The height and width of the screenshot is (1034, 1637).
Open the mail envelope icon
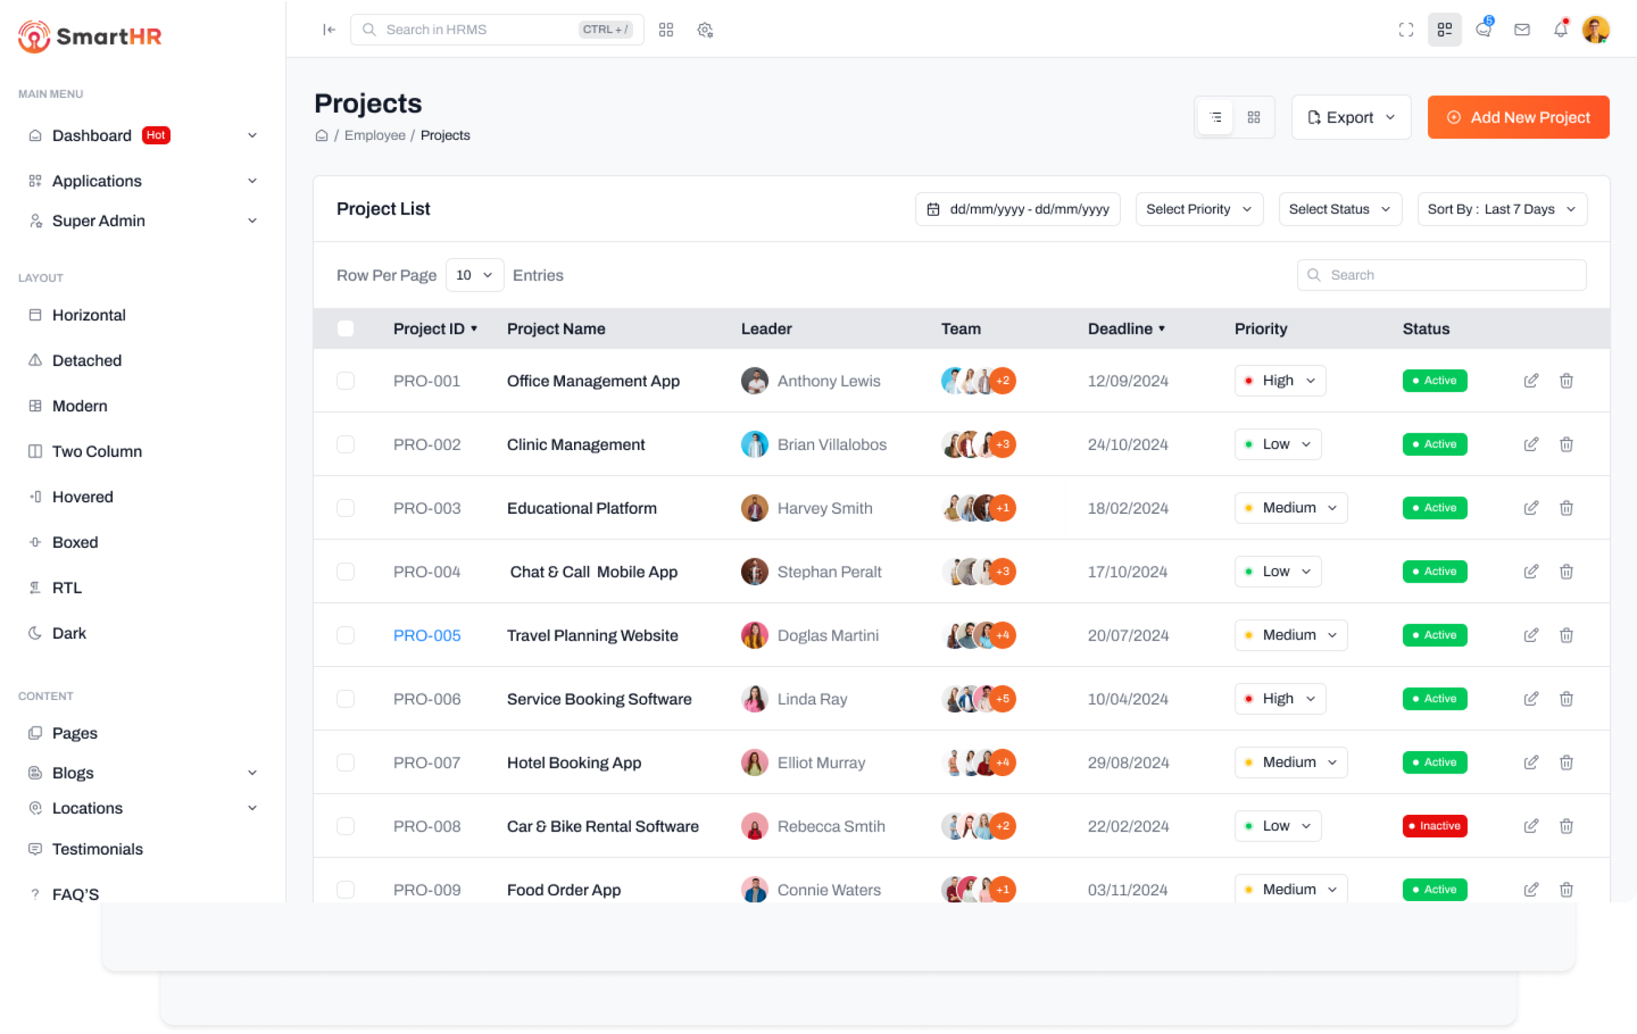1522,30
